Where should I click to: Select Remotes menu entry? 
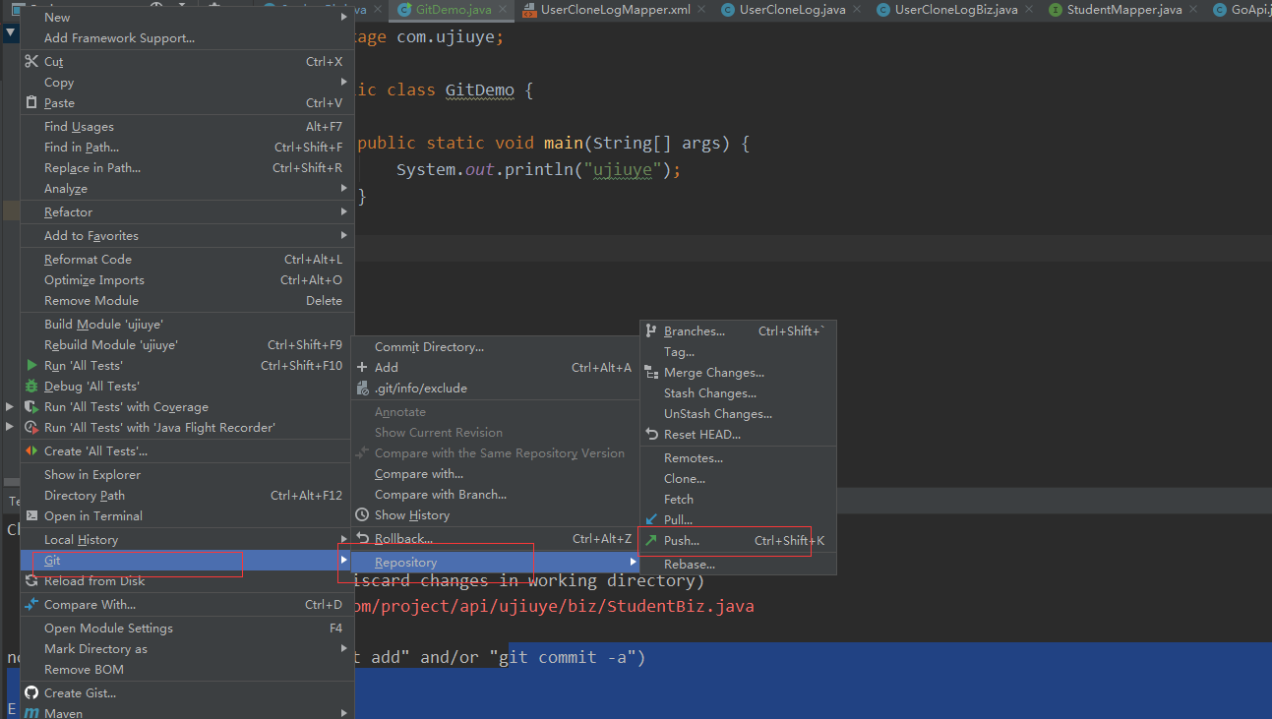[x=738, y=457]
